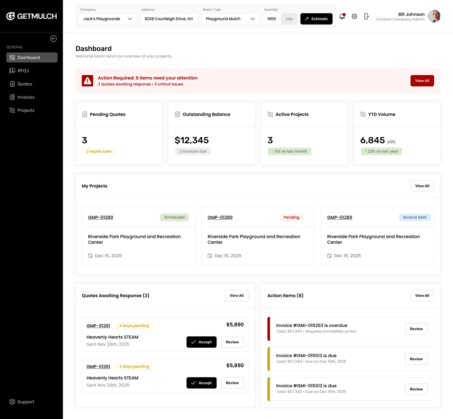Open RFQ's in the sidebar

point(32,71)
